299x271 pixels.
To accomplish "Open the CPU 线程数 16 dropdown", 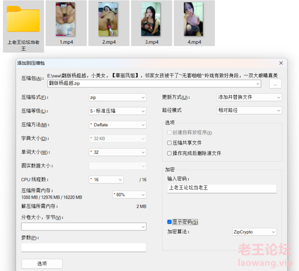I will pos(106,180).
